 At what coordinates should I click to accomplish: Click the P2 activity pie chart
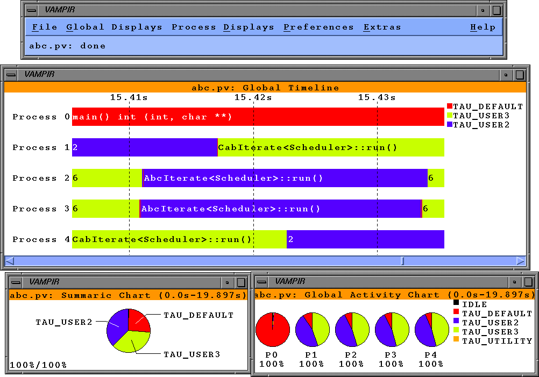[x=352, y=330]
